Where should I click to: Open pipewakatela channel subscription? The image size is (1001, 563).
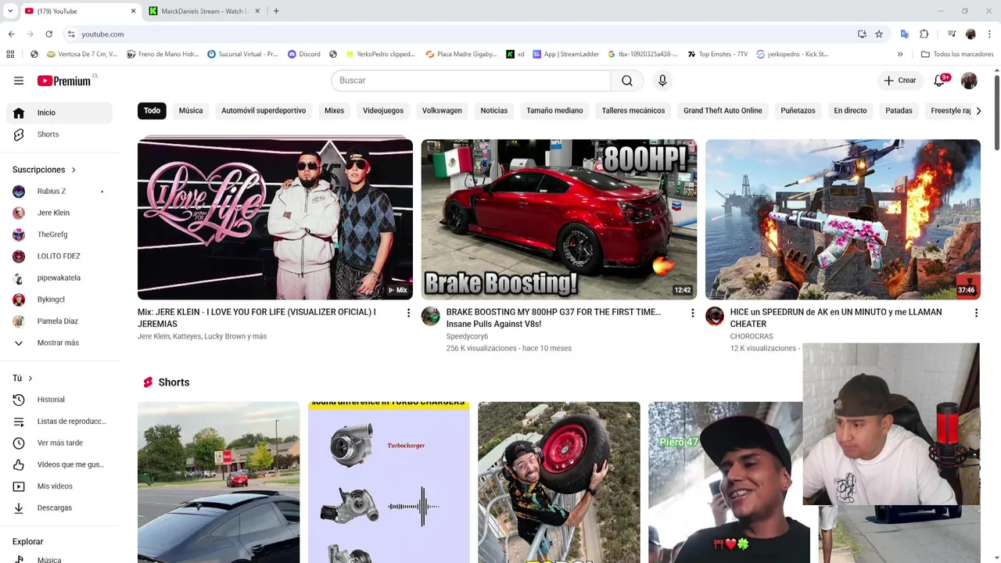(59, 278)
